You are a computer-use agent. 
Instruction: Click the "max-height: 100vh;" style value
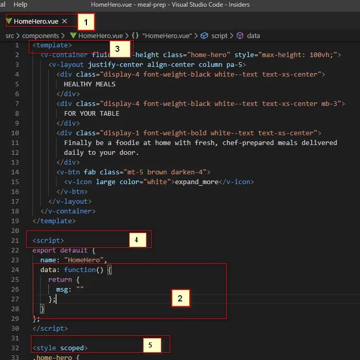(298, 55)
